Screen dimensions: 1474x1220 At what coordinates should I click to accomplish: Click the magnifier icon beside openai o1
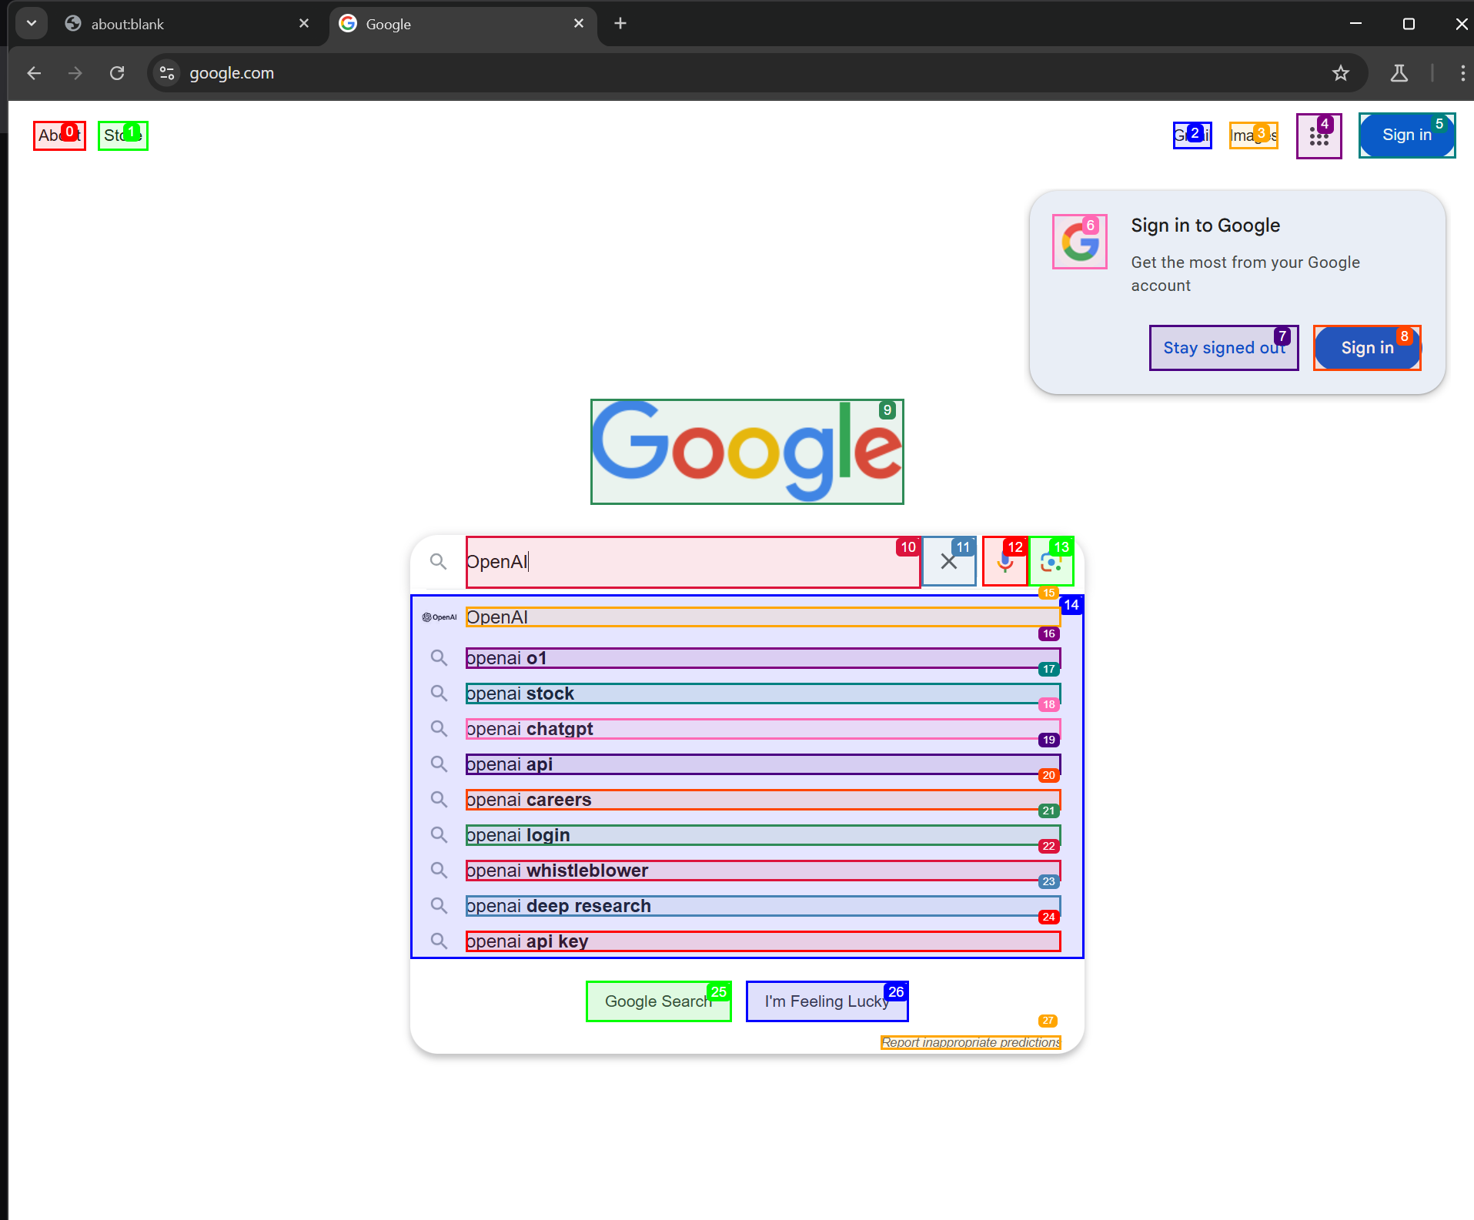[x=439, y=658]
